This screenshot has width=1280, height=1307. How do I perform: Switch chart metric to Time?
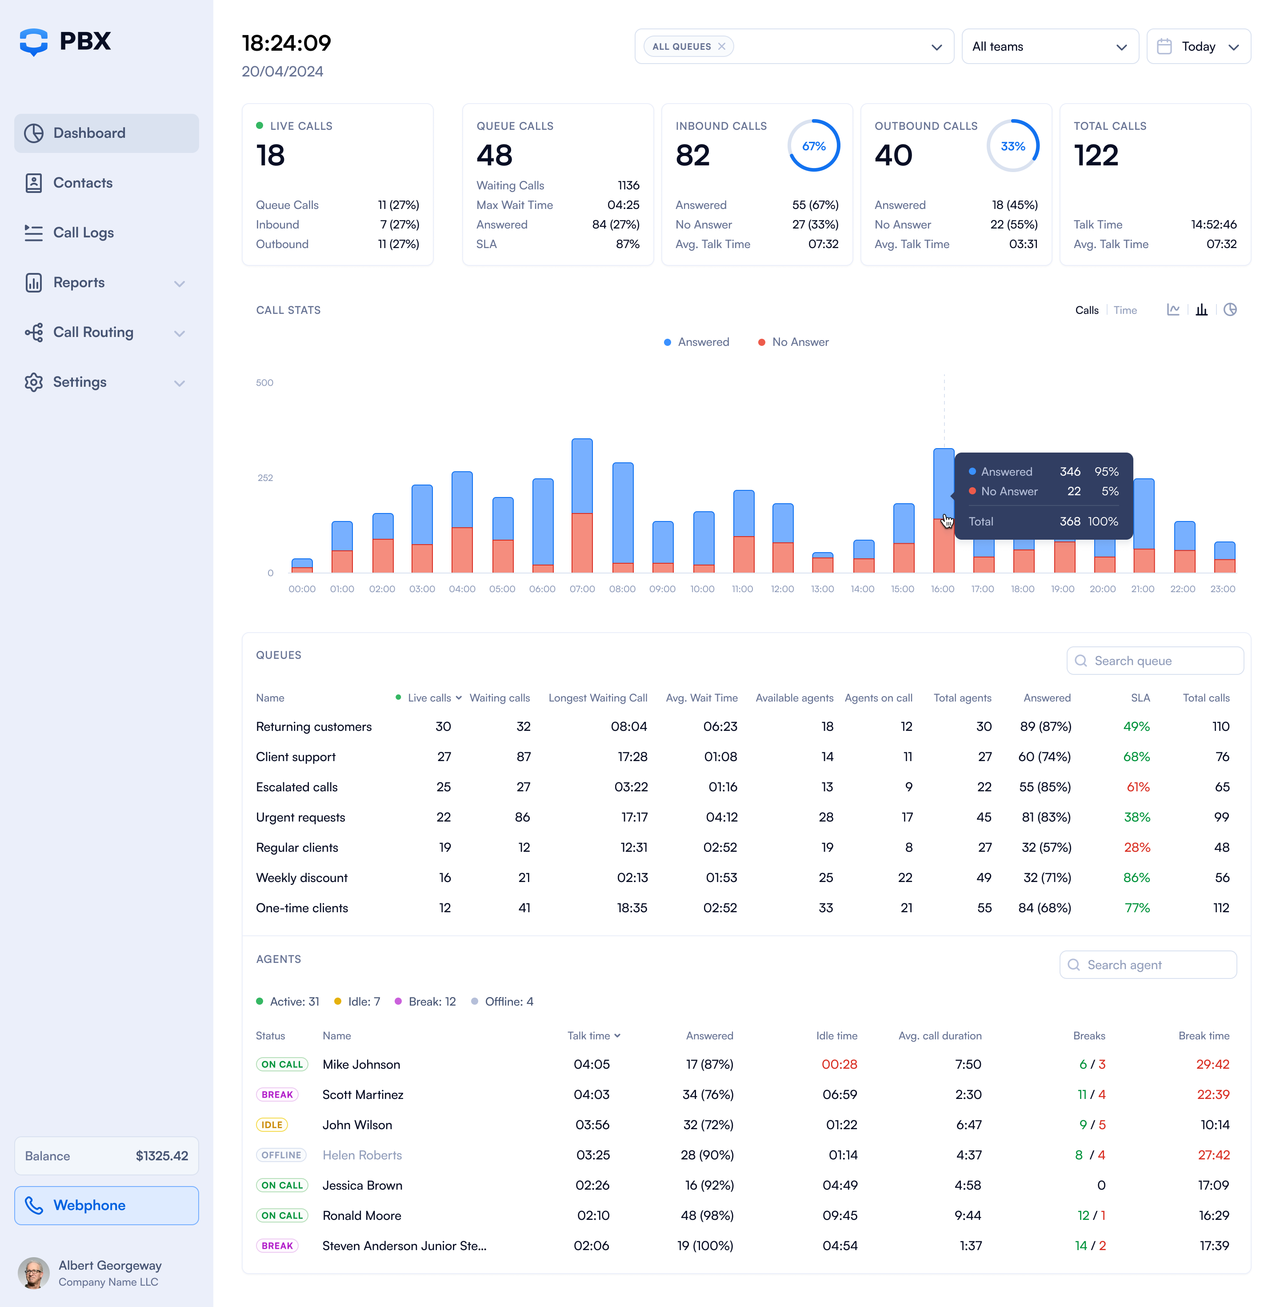click(x=1125, y=310)
